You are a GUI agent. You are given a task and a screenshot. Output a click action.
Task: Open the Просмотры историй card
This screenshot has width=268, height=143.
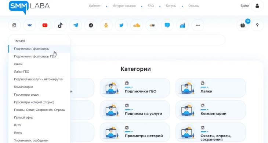135,132
